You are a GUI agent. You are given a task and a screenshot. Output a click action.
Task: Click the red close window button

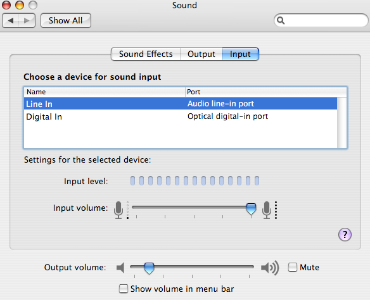(6, 5)
